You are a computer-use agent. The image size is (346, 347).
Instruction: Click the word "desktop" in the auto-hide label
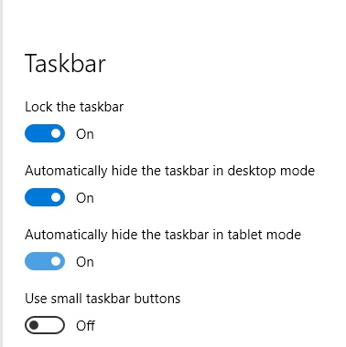pyautogui.click(x=252, y=172)
